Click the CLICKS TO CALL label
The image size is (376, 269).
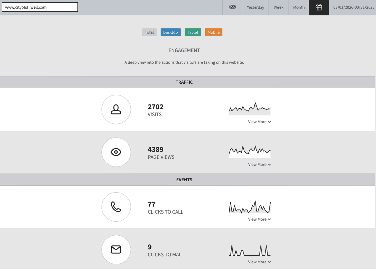(x=165, y=212)
